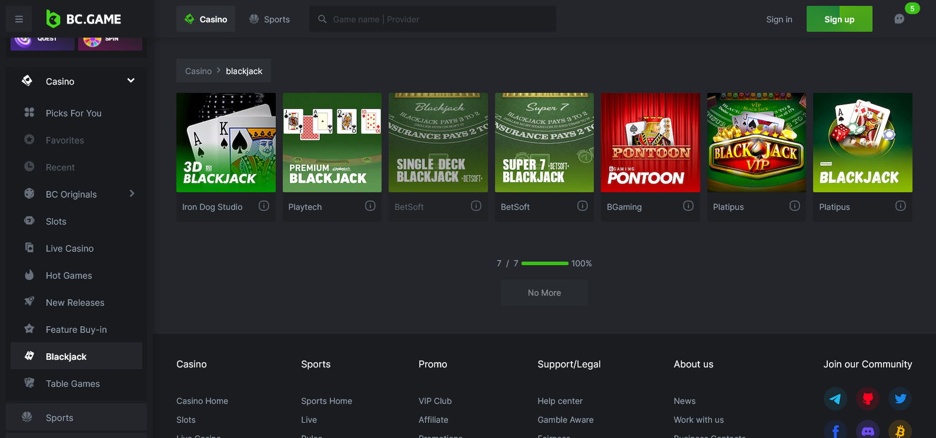The width and height of the screenshot is (936, 438).
Task: Open Recent games in sidebar
Action: [76, 167]
